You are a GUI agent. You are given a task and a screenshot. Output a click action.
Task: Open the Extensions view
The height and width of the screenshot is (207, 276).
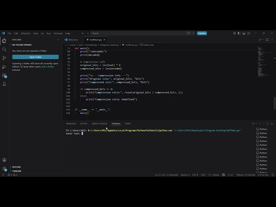pos(4,75)
